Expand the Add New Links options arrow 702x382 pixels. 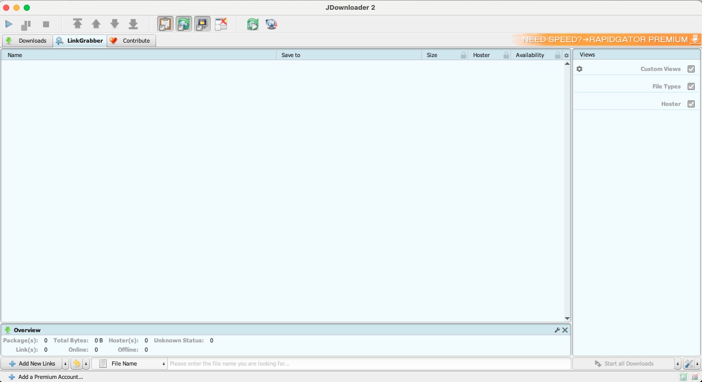(65, 363)
